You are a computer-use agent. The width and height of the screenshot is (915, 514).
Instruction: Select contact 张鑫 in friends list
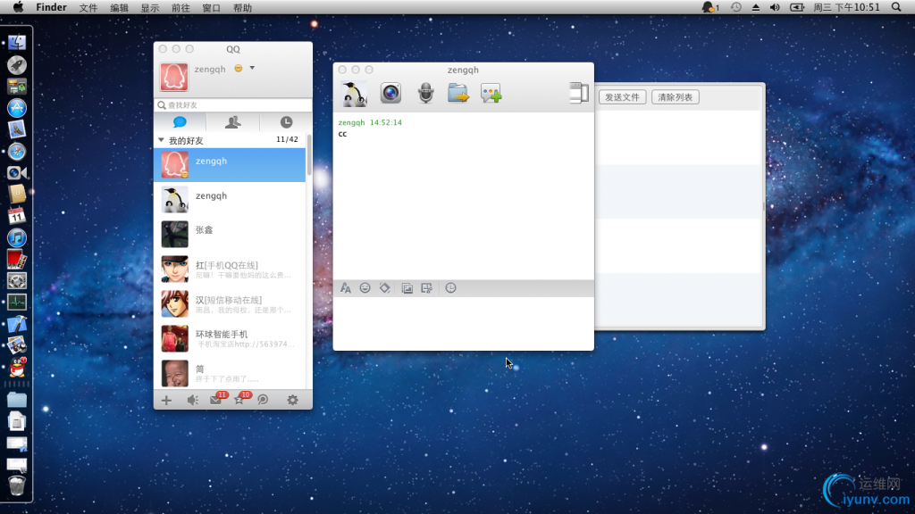(x=230, y=234)
